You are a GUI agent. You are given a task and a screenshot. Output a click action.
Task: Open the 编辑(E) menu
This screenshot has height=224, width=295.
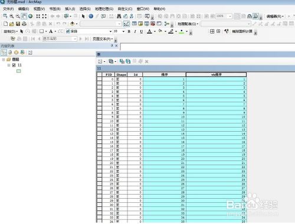(24, 9)
